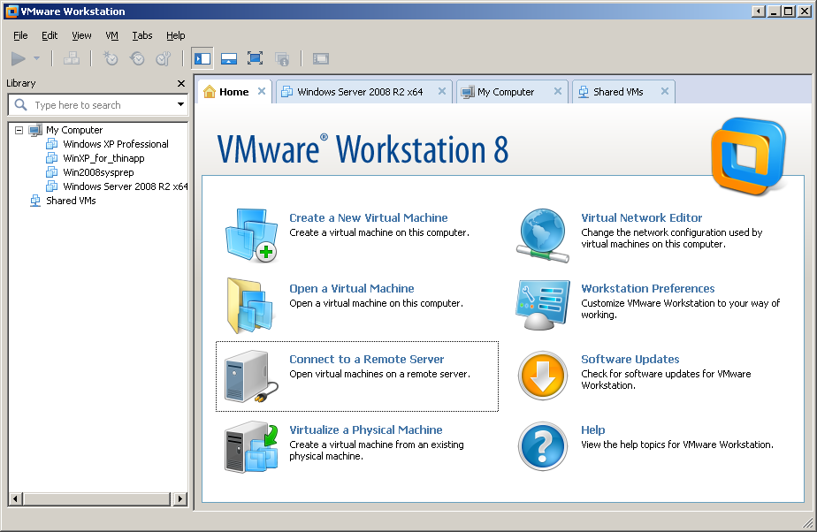Open the Snapshot Manager toolbar icon
817x532 pixels.
(164, 59)
